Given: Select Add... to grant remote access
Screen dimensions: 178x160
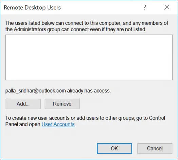Looking at the screenshot, I should click(23, 104).
